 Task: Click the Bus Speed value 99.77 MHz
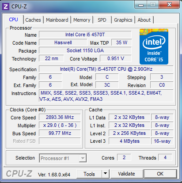coord(60,133)
